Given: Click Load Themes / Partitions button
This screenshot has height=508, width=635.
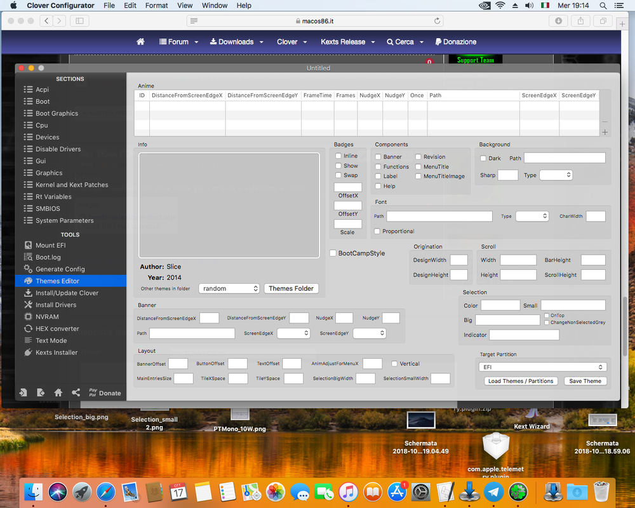Looking at the screenshot, I should coord(521,381).
